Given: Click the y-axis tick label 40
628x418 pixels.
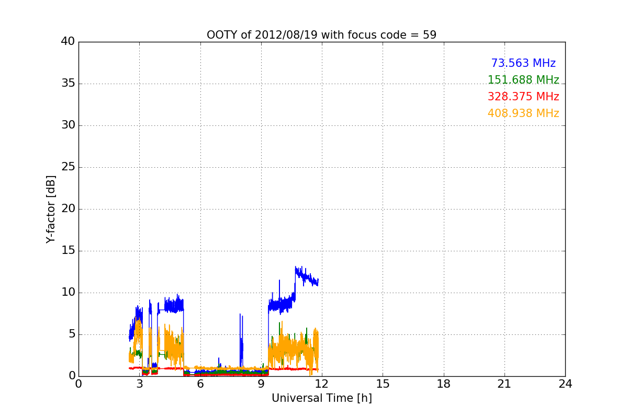Looking at the screenshot, I should [x=68, y=42].
